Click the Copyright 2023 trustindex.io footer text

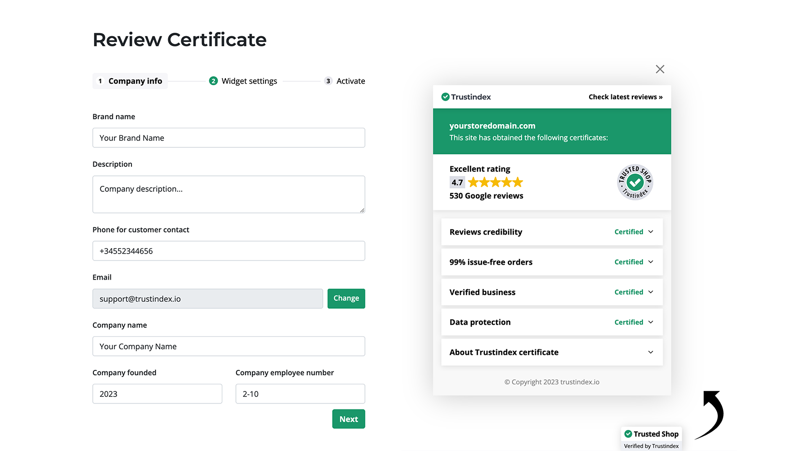(x=552, y=382)
